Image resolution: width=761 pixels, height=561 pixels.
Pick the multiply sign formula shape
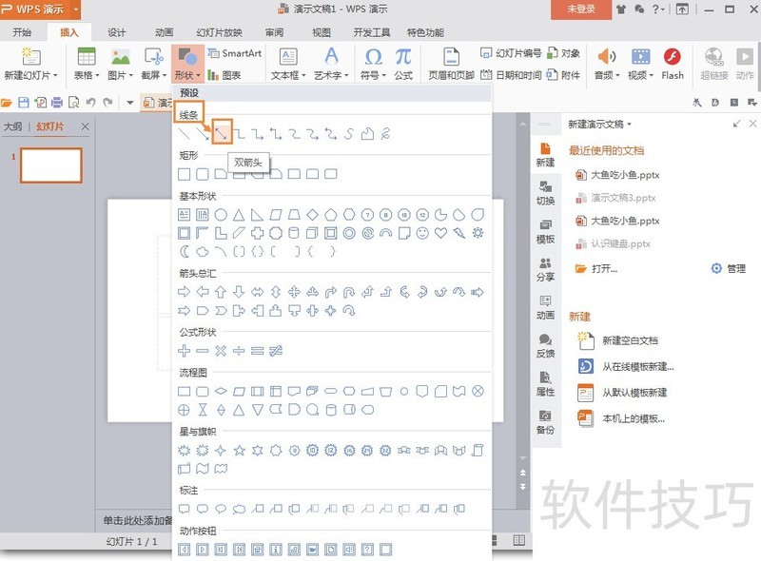(221, 350)
